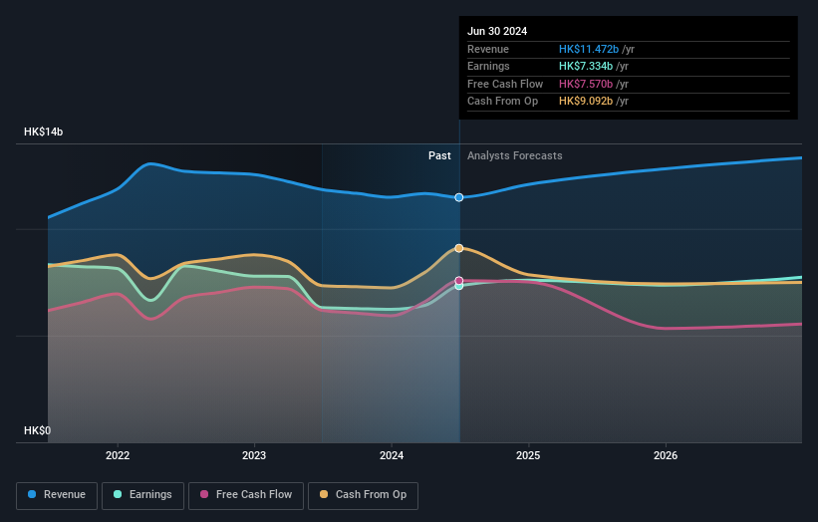Click the Cash From Op label in tooltip

pos(502,102)
